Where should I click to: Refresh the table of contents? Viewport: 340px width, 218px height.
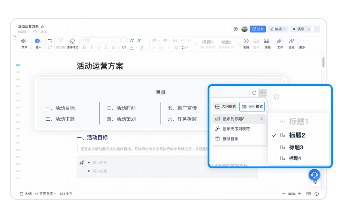254,93
